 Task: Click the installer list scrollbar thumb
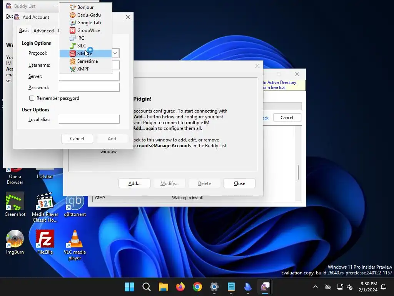click(298, 172)
